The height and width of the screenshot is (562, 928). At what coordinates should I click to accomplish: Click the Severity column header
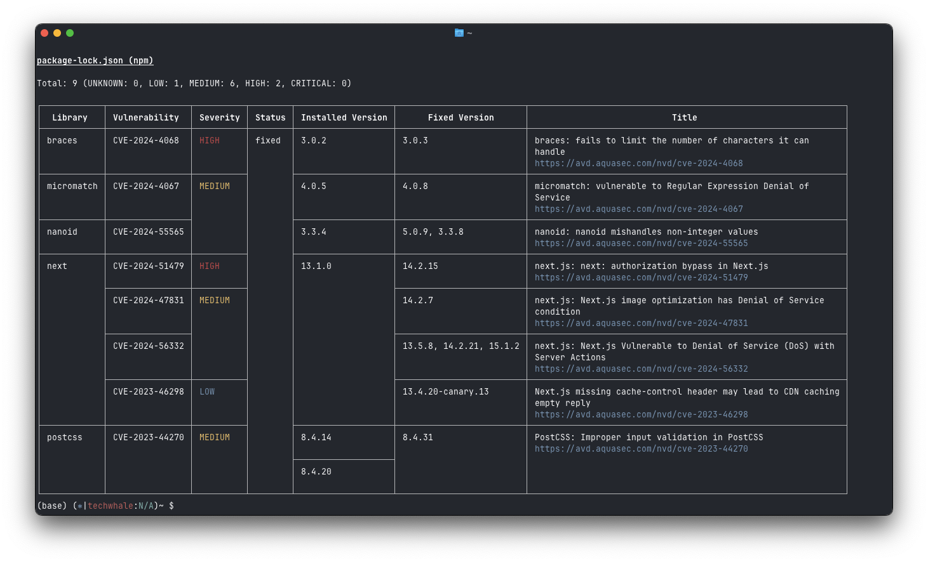[x=220, y=118]
